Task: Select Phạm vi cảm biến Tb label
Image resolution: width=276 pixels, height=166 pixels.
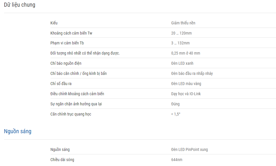Action: [67, 43]
